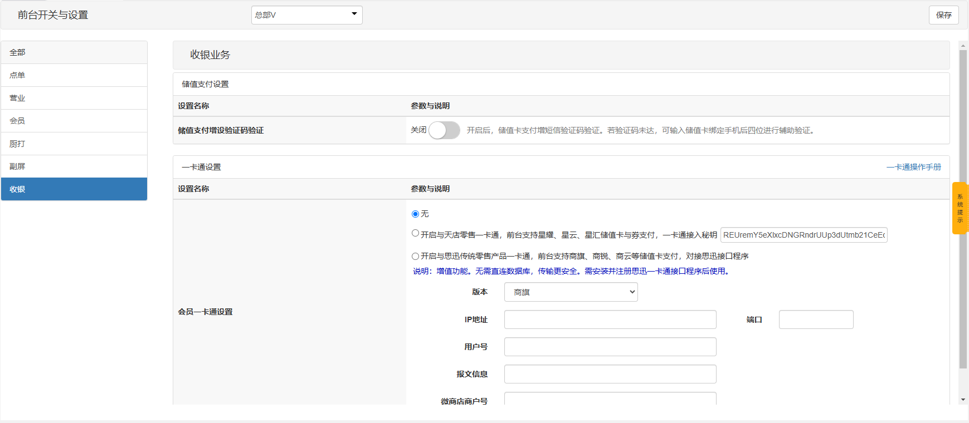Open the 点单 settings category
The image size is (969, 423).
click(74, 75)
